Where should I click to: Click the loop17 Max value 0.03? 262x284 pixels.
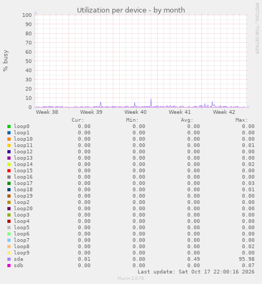(248, 183)
